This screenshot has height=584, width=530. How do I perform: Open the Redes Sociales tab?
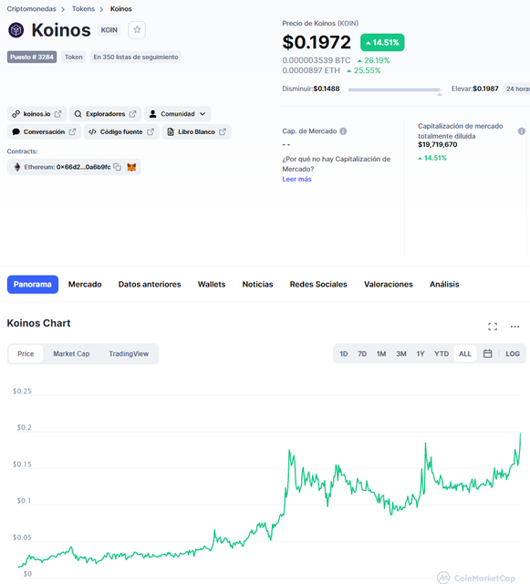point(318,284)
